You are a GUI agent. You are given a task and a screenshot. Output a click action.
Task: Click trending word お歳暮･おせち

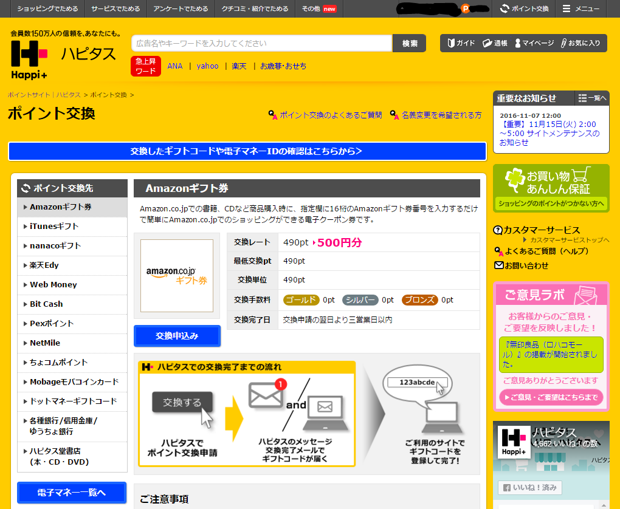point(283,66)
